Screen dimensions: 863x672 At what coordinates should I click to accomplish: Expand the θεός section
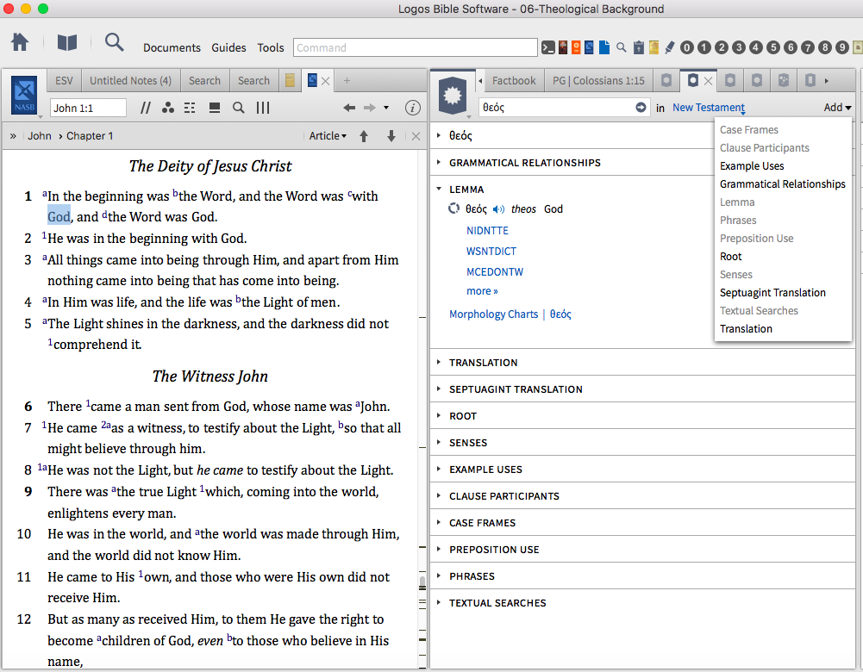[x=439, y=134]
